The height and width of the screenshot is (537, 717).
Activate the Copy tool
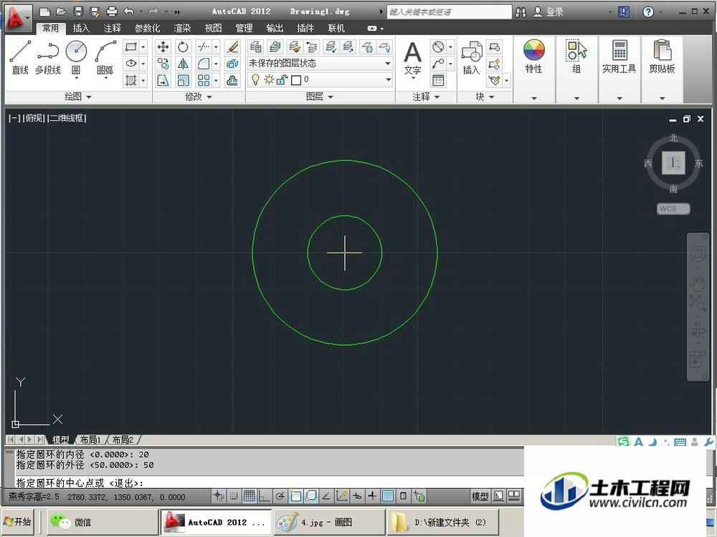click(x=163, y=64)
